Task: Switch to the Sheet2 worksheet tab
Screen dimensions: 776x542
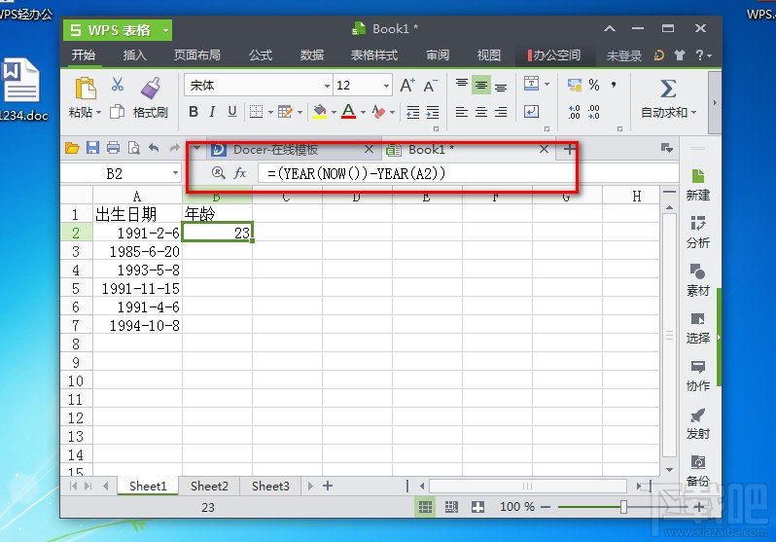Action: coord(209,486)
